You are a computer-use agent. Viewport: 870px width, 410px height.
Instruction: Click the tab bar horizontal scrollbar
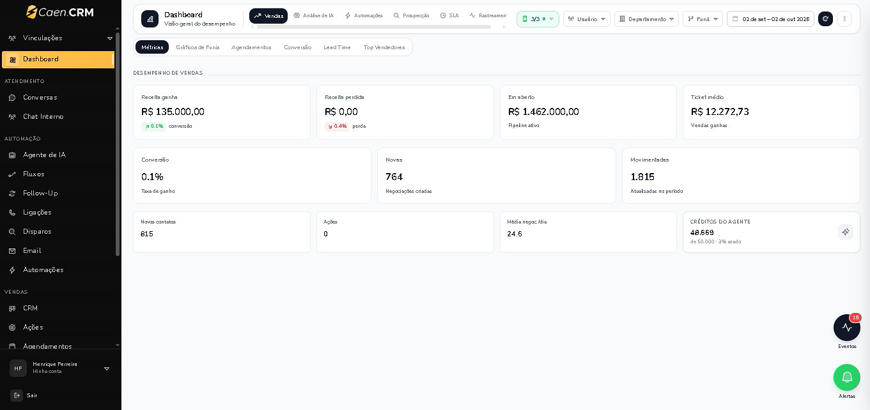(x=374, y=27)
